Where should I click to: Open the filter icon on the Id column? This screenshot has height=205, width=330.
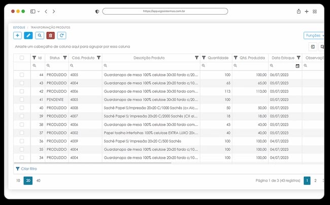[x=34, y=58]
